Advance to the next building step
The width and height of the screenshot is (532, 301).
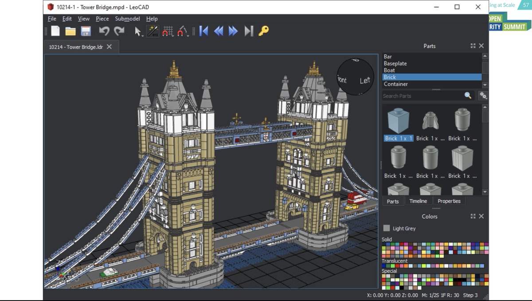[233, 31]
